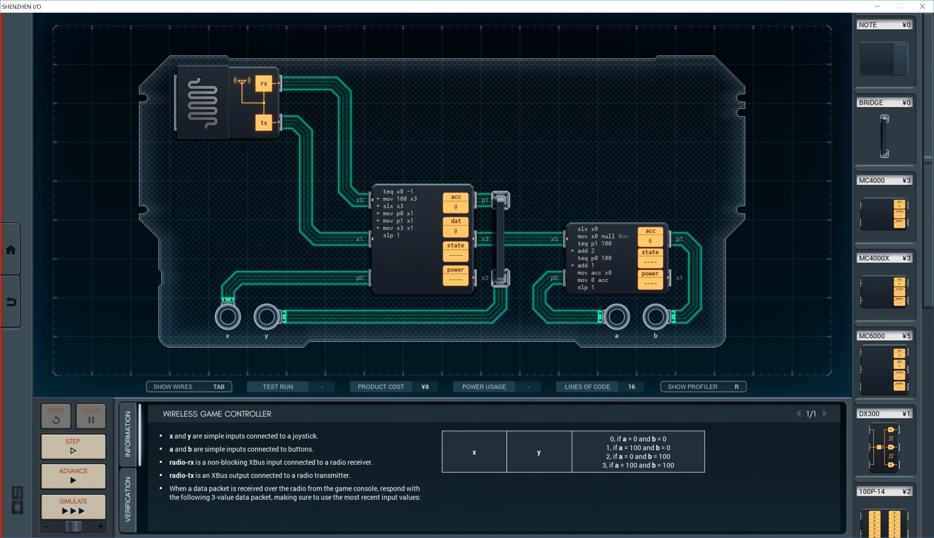Go to previous page arrow beside 1/1
Screen dimensions: 934x538
pyautogui.click(x=798, y=414)
